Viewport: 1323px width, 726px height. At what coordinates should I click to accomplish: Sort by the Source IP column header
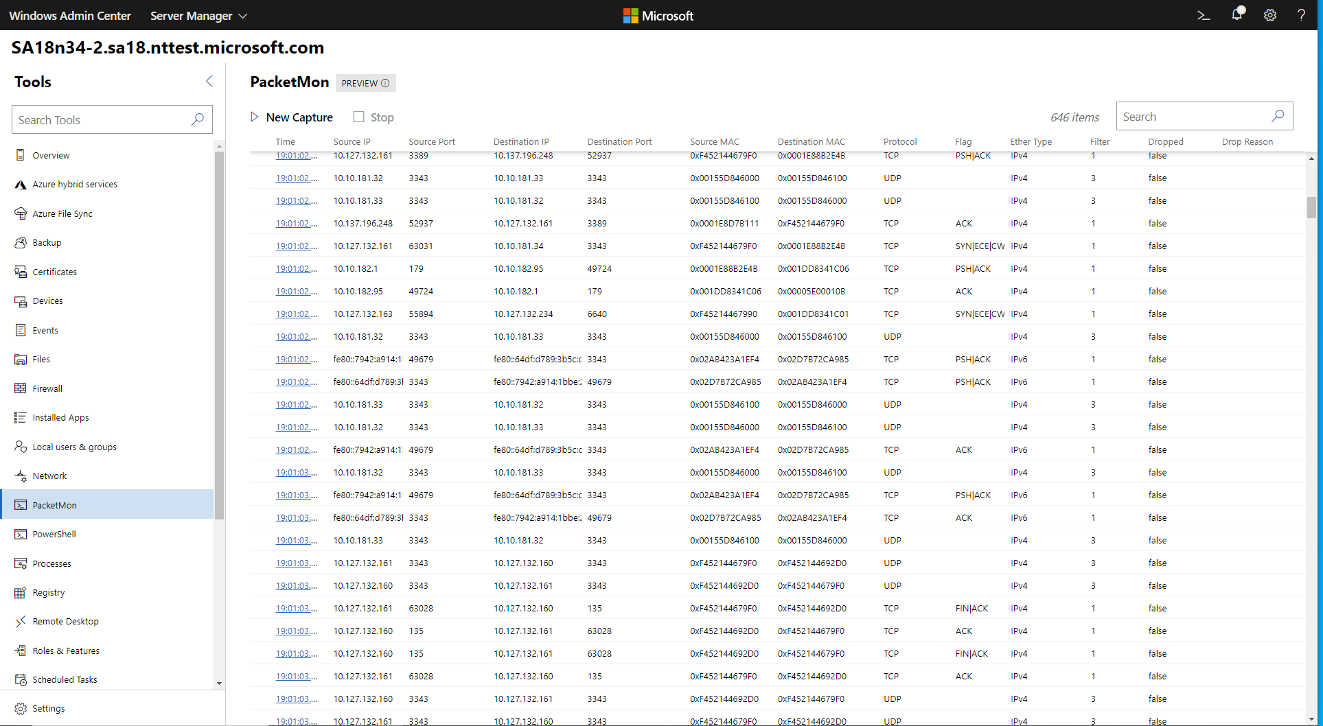(x=352, y=141)
